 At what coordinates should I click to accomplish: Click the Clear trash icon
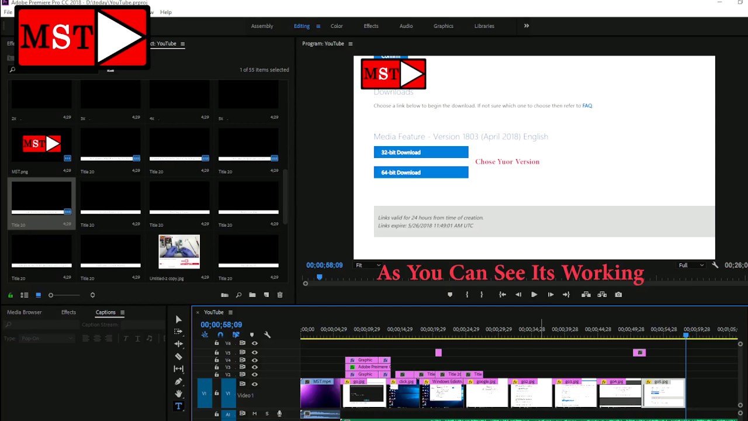(x=280, y=295)
